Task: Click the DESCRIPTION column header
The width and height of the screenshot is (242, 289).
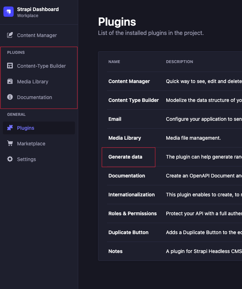Action: [x=179, y=62]
